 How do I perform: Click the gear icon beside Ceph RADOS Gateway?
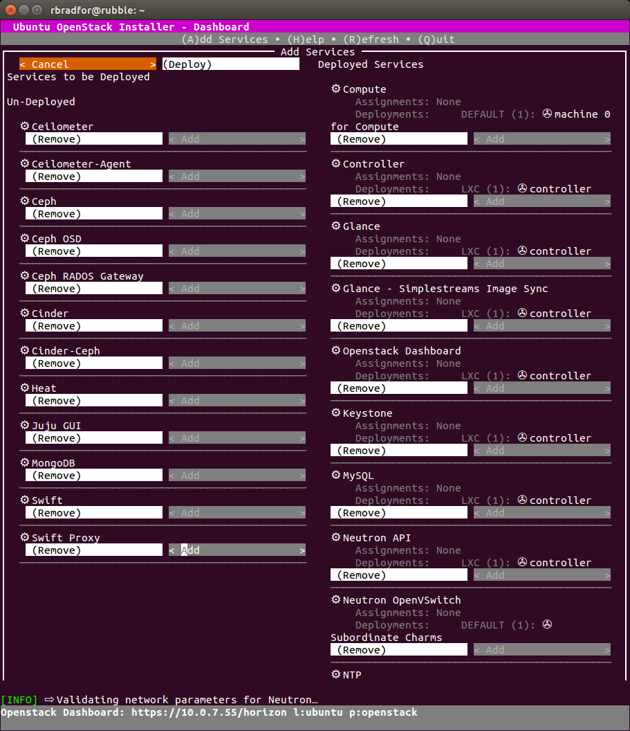click(x=25, y=276)
